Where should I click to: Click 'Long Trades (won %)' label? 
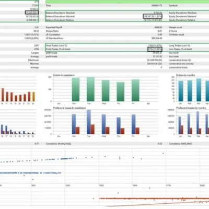pos(179,45)
